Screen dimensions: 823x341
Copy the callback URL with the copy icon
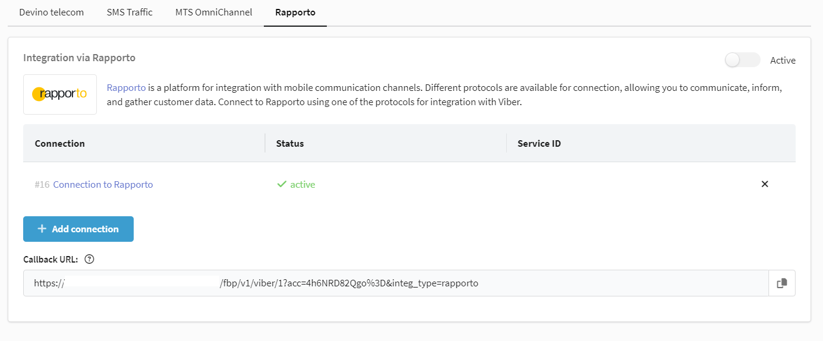pos(782,283)
